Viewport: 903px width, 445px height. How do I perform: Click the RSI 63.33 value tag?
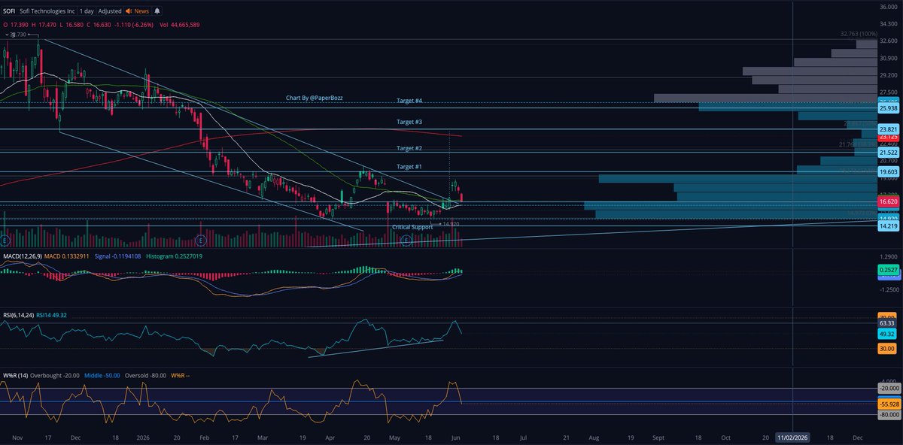[889, 322]
